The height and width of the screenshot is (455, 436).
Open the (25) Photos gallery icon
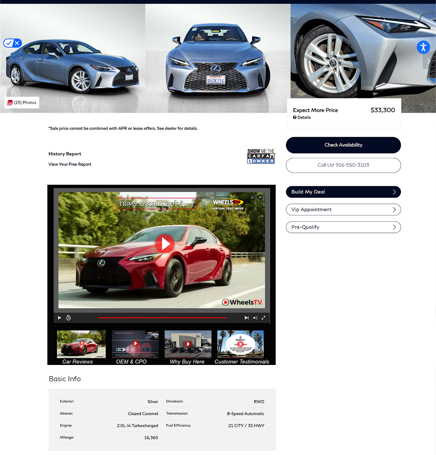tap(10, 102)
